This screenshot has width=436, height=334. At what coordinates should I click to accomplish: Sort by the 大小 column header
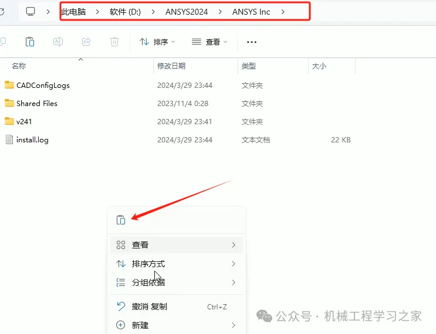319,66
